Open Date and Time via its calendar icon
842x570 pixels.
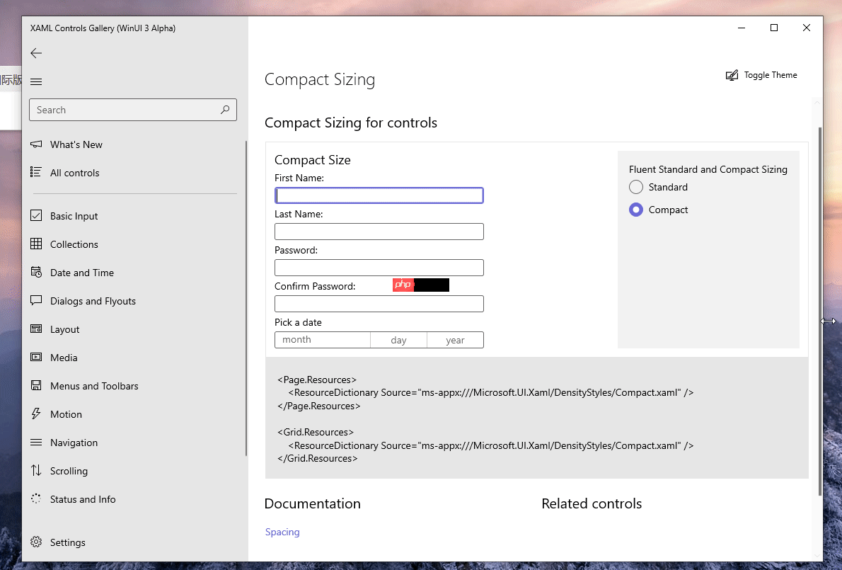click(x=36, y=272)
